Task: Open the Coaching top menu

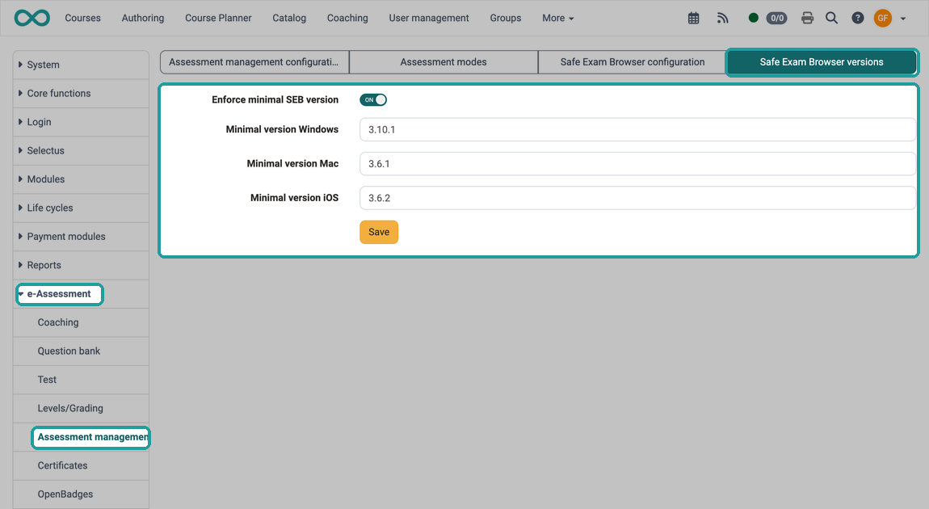Action: click(347, 18)
